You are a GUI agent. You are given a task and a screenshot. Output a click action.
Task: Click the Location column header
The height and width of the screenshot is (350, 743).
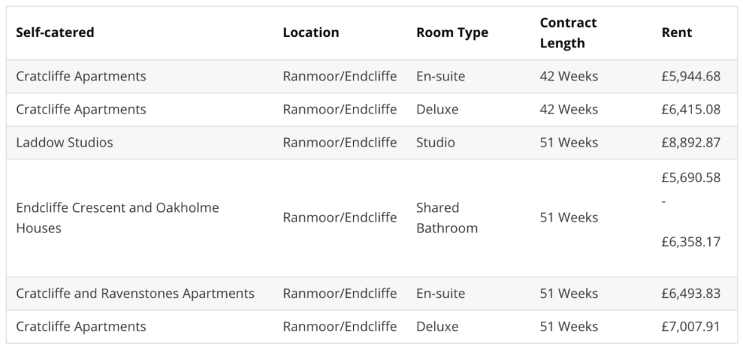[x=310, y=32]
